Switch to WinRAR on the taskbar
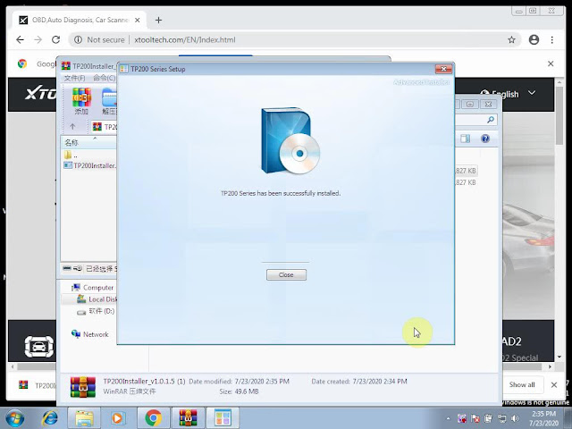The height and width of the screenshot is (429, 572). pos(188,418)
